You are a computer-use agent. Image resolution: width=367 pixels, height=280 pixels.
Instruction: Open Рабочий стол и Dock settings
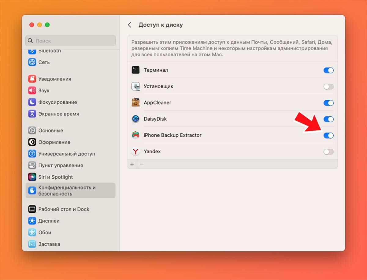(x=64, y=209)
